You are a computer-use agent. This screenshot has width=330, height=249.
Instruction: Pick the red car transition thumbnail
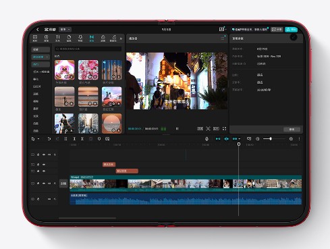tap(112, 96)
